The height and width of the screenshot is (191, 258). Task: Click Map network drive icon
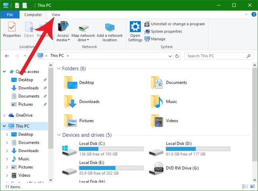click(83, 28)
